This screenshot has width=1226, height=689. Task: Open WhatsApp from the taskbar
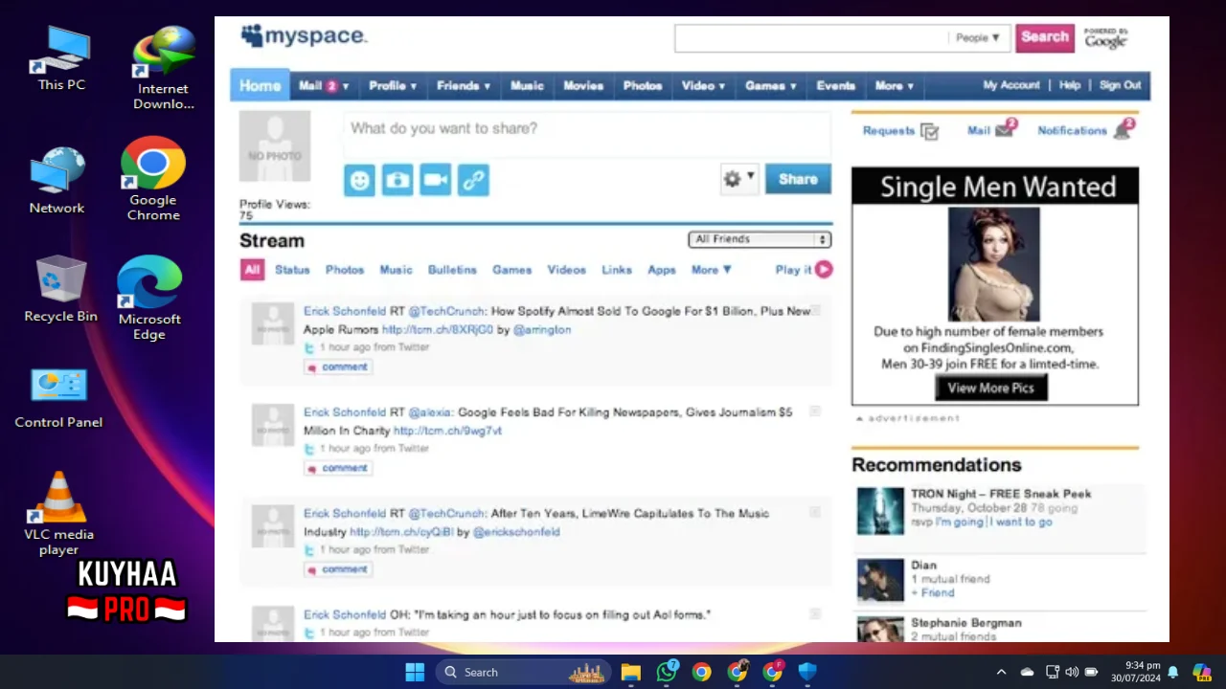[667, 672]
